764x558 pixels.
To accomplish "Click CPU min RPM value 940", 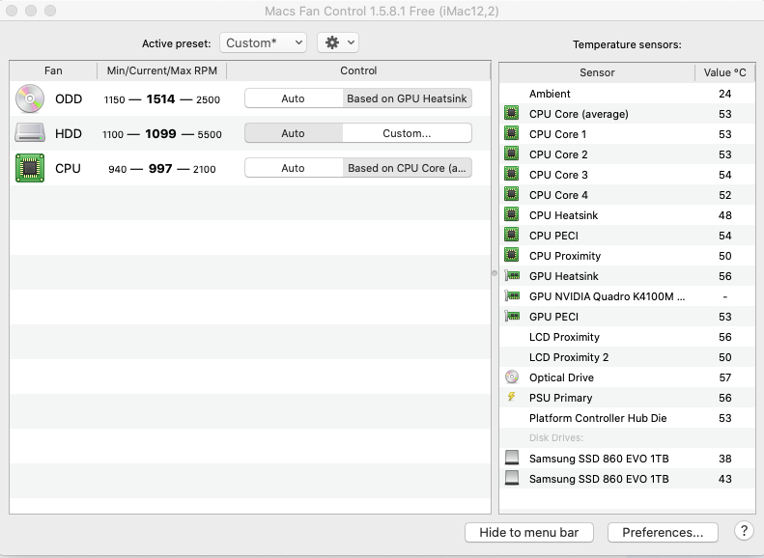I will pyautogui.click(x=118, y=170).
